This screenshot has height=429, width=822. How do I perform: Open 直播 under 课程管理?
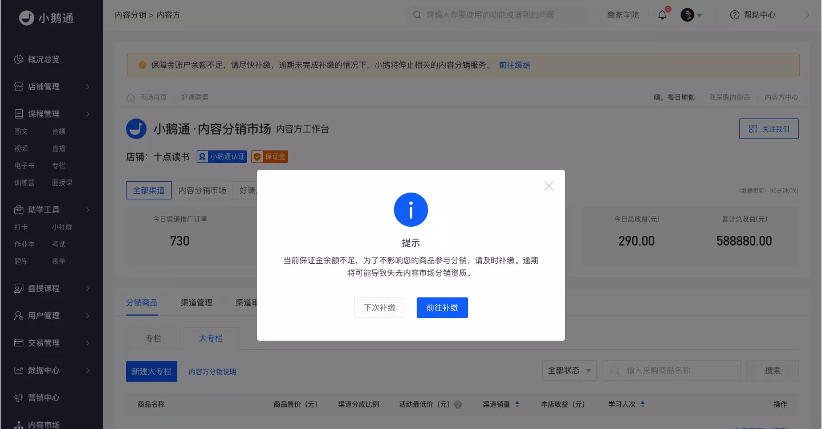click(x=59, y=149)
